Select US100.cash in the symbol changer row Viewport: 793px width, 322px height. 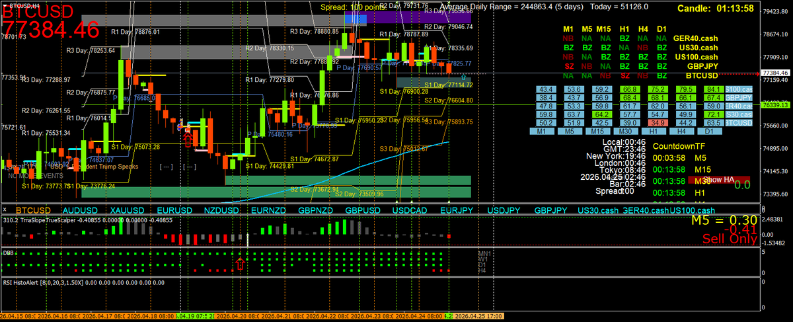point(692,210)
